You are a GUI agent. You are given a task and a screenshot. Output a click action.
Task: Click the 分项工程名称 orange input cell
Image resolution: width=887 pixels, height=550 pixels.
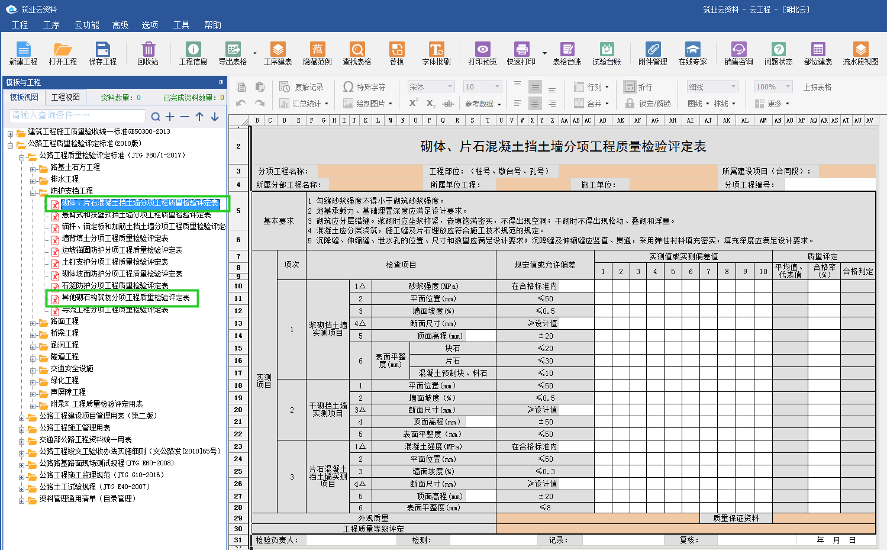point(370,171)
